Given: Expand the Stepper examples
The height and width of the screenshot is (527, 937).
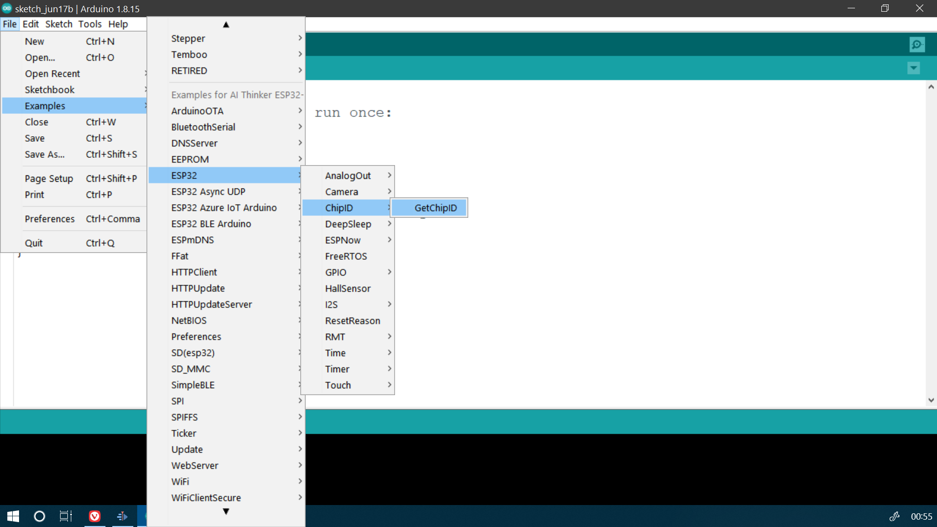Looking at the screenshot, I should coord(226,39).
